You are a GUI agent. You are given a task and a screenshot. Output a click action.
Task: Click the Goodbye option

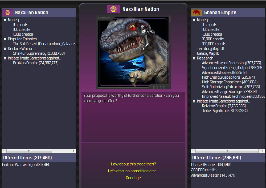(133, 178)
